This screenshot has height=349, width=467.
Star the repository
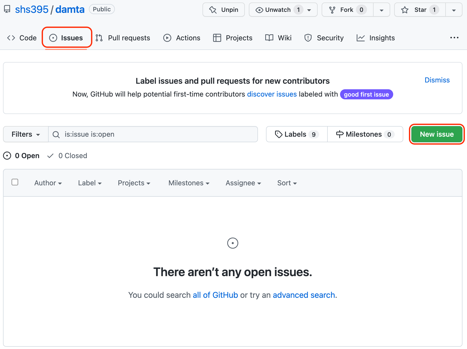point(420,10)
